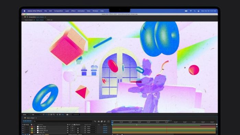Click the frame blending icon in timeline header
This screenshot has width=240, height=135.
[101, 121]
